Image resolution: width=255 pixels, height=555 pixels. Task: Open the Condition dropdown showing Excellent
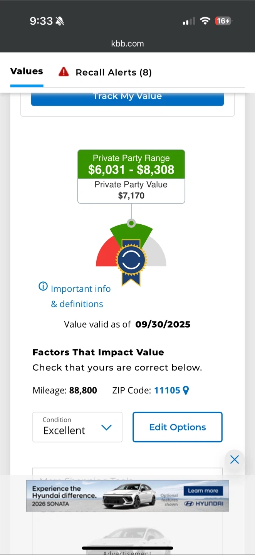pyautogui.click(x=77, y=427)
